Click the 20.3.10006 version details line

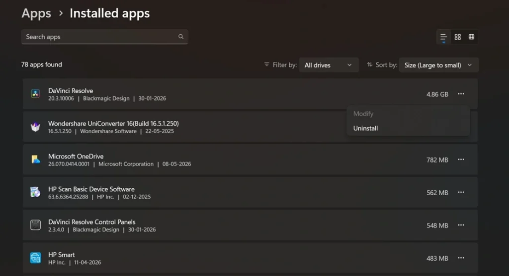(x=107, y=99)
